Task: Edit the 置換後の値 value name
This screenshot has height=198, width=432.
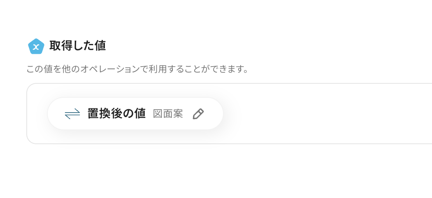Action: point(198,114)
